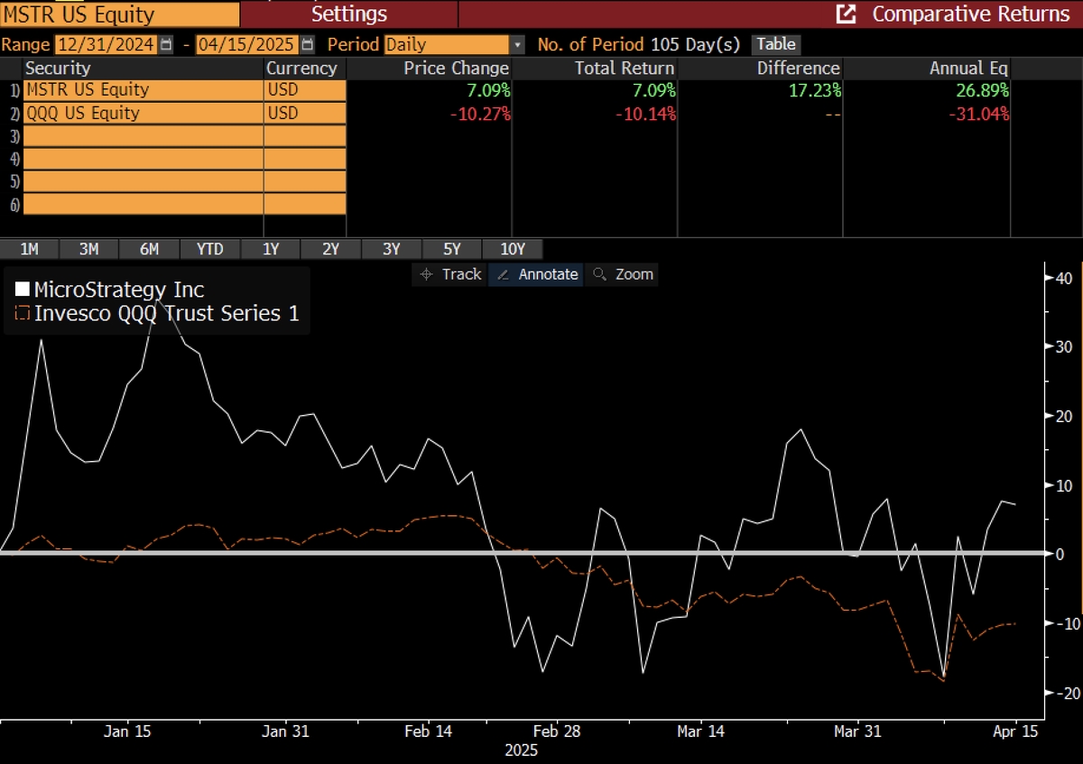
Task: Open the Settings menu
Action: (x=349, y=14)
